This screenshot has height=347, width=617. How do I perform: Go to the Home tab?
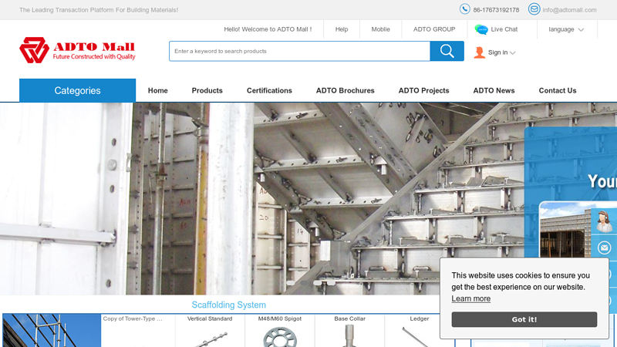pyautogui.click(x=158, y=90)
